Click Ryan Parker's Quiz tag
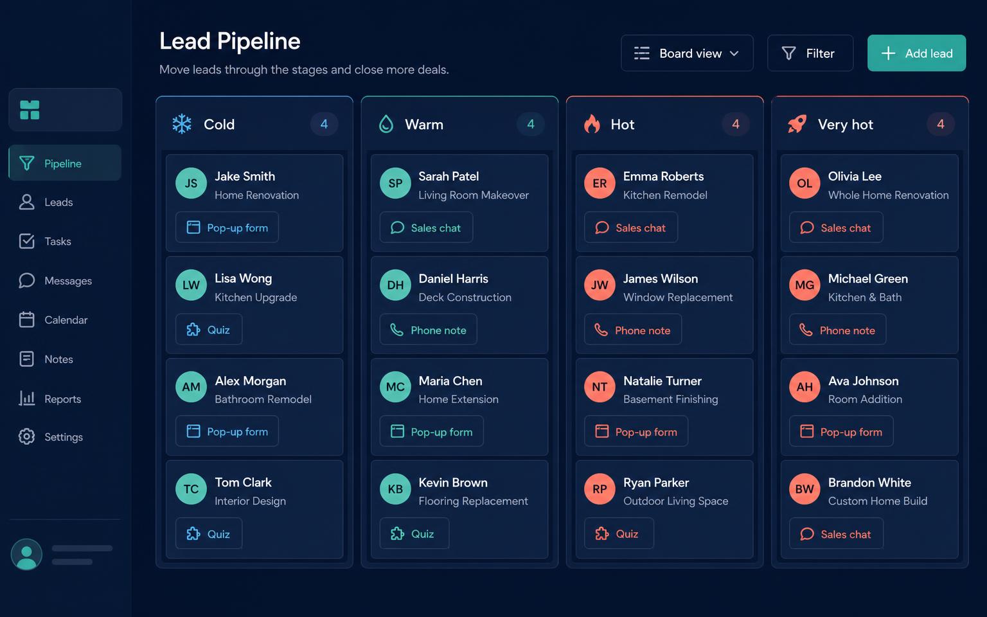 pyautogui.click(x=619, y=533)
